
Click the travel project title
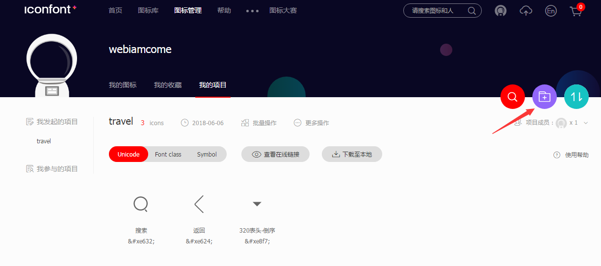point(121,121)
